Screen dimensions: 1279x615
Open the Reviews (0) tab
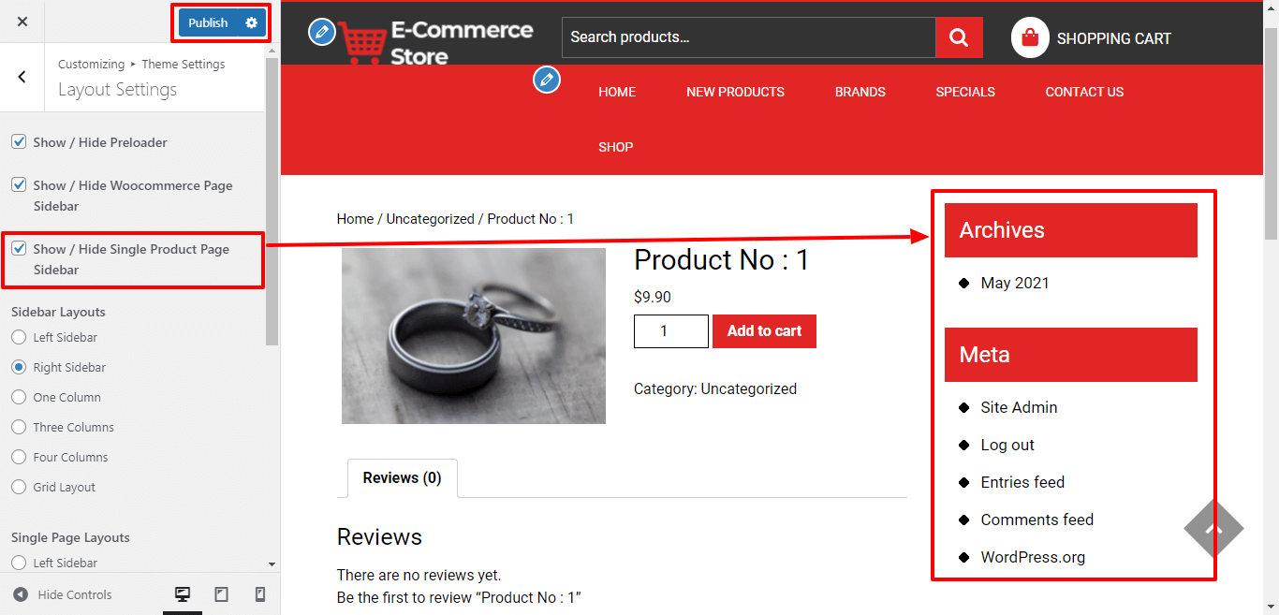pyautogui.click(x=402, y=478)
